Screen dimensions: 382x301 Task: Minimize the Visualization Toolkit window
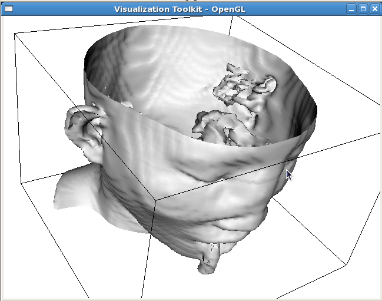click(351, 9)
